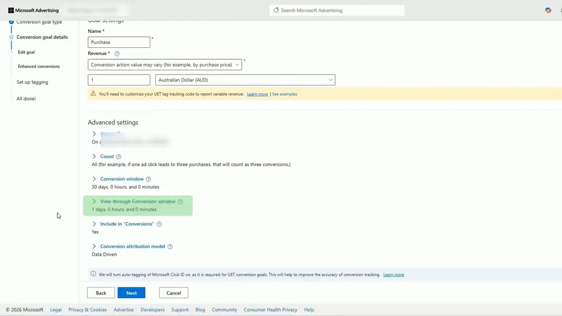The width and height of the screenshot is (562, 316).
Task: Open the Australian Dollar currency dropdown
Action: tap(245, 80)
